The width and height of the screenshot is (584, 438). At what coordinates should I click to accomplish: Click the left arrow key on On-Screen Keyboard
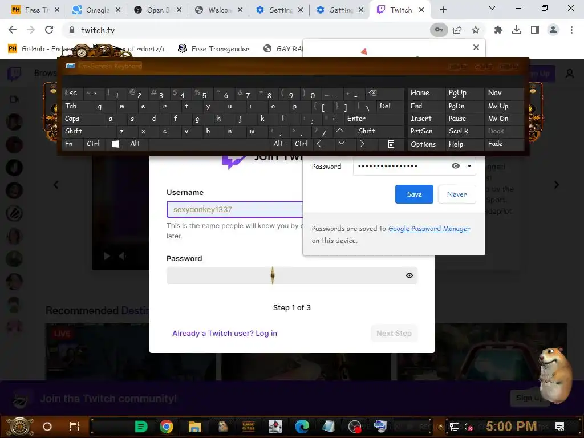[319, 144]
